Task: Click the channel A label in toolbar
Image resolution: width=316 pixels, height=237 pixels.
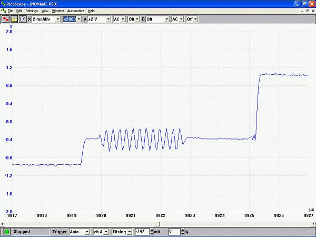Action: click(x=85, y=19)
